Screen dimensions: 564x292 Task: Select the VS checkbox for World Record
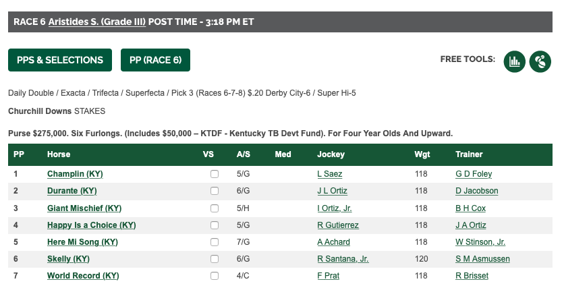(x=215, y=276)
